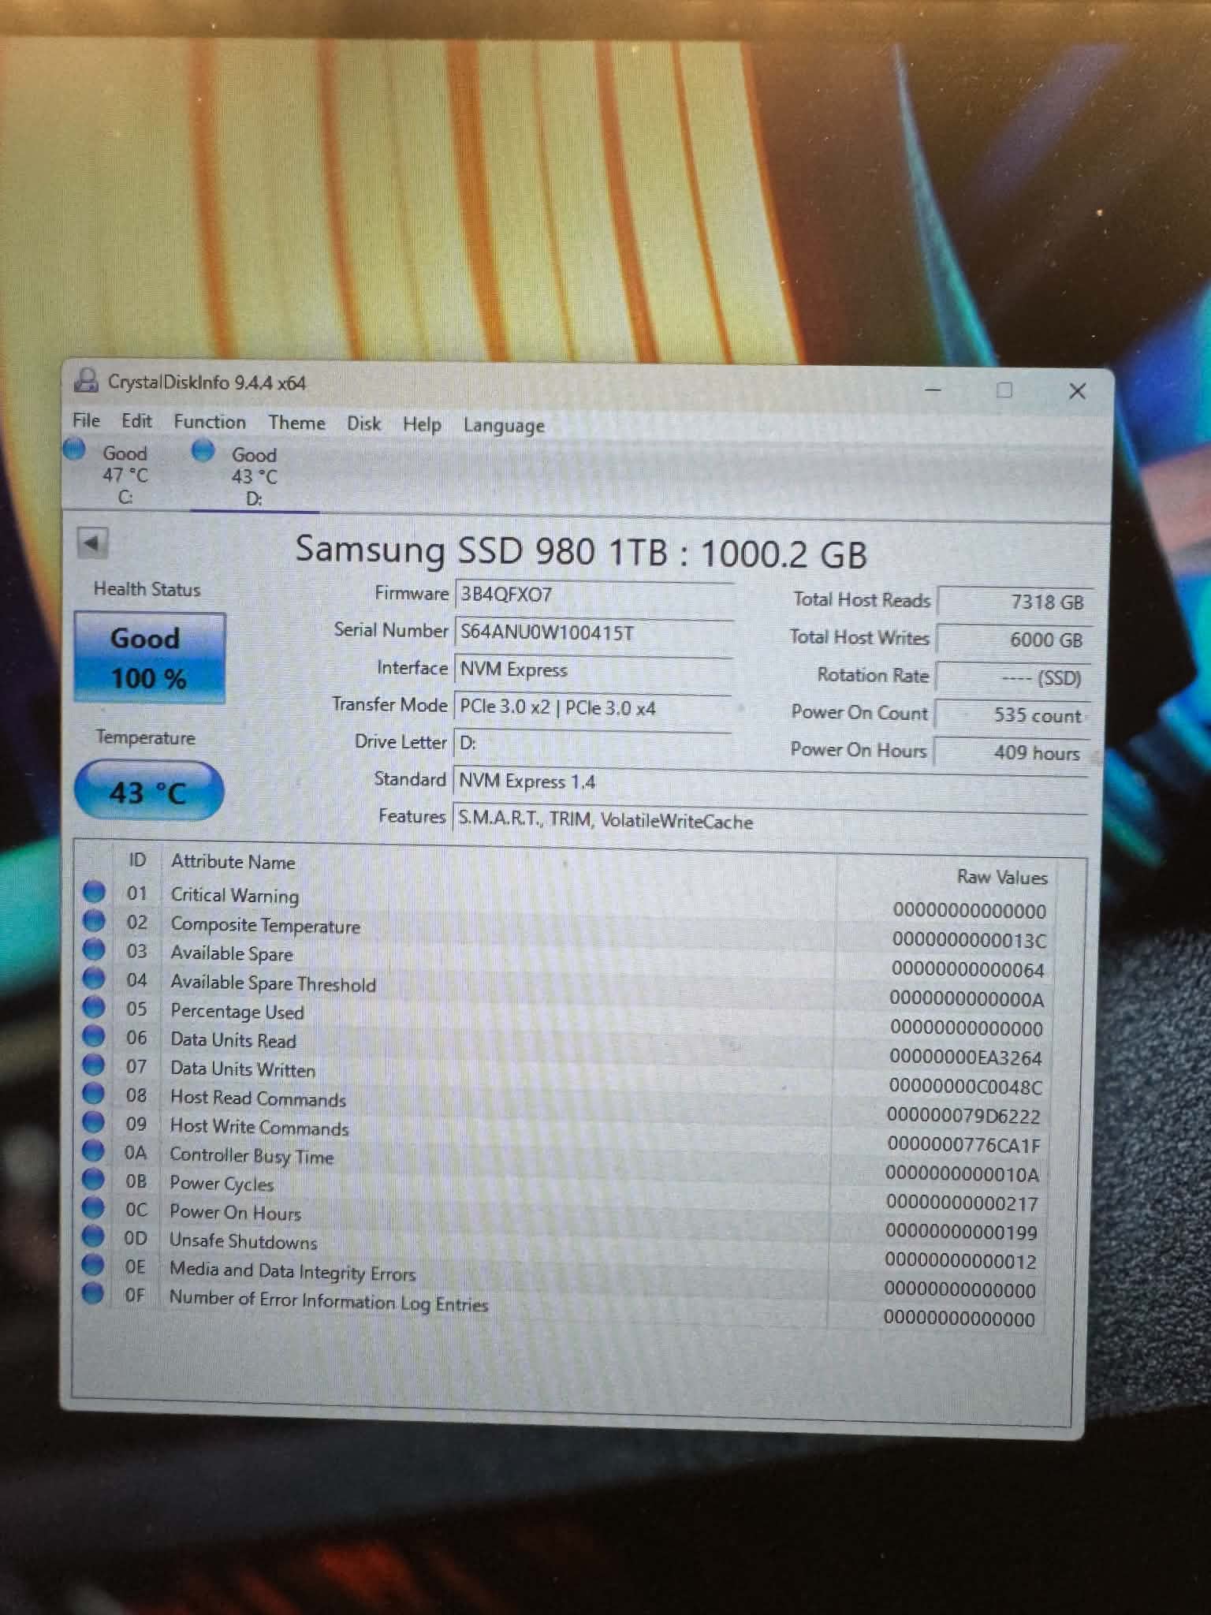Select the Data Units Written attribute name
The width and height of the screenshot is (1211, 1615).
pos(242,1069)
